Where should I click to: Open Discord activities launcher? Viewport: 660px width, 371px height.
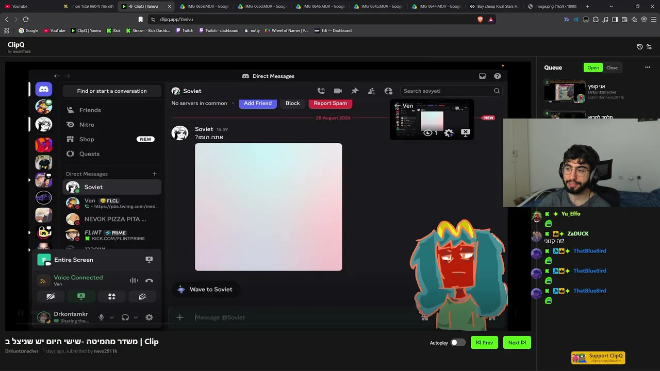pyautogui.click(x=112, y=296)
